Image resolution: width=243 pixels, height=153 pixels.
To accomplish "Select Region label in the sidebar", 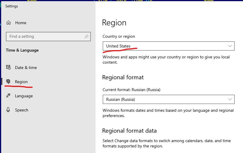I will 21,82.
